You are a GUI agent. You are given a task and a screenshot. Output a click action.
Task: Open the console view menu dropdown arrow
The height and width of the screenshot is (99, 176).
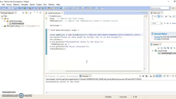pyautogui.click(x=175, y=76)
